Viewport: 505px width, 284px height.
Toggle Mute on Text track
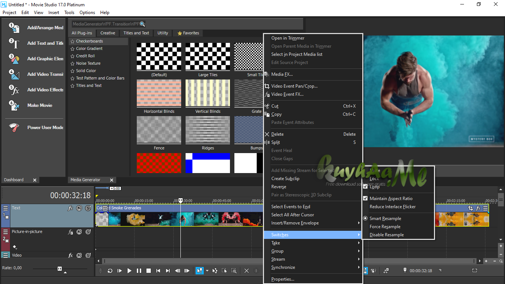click(x=79, y=208)
